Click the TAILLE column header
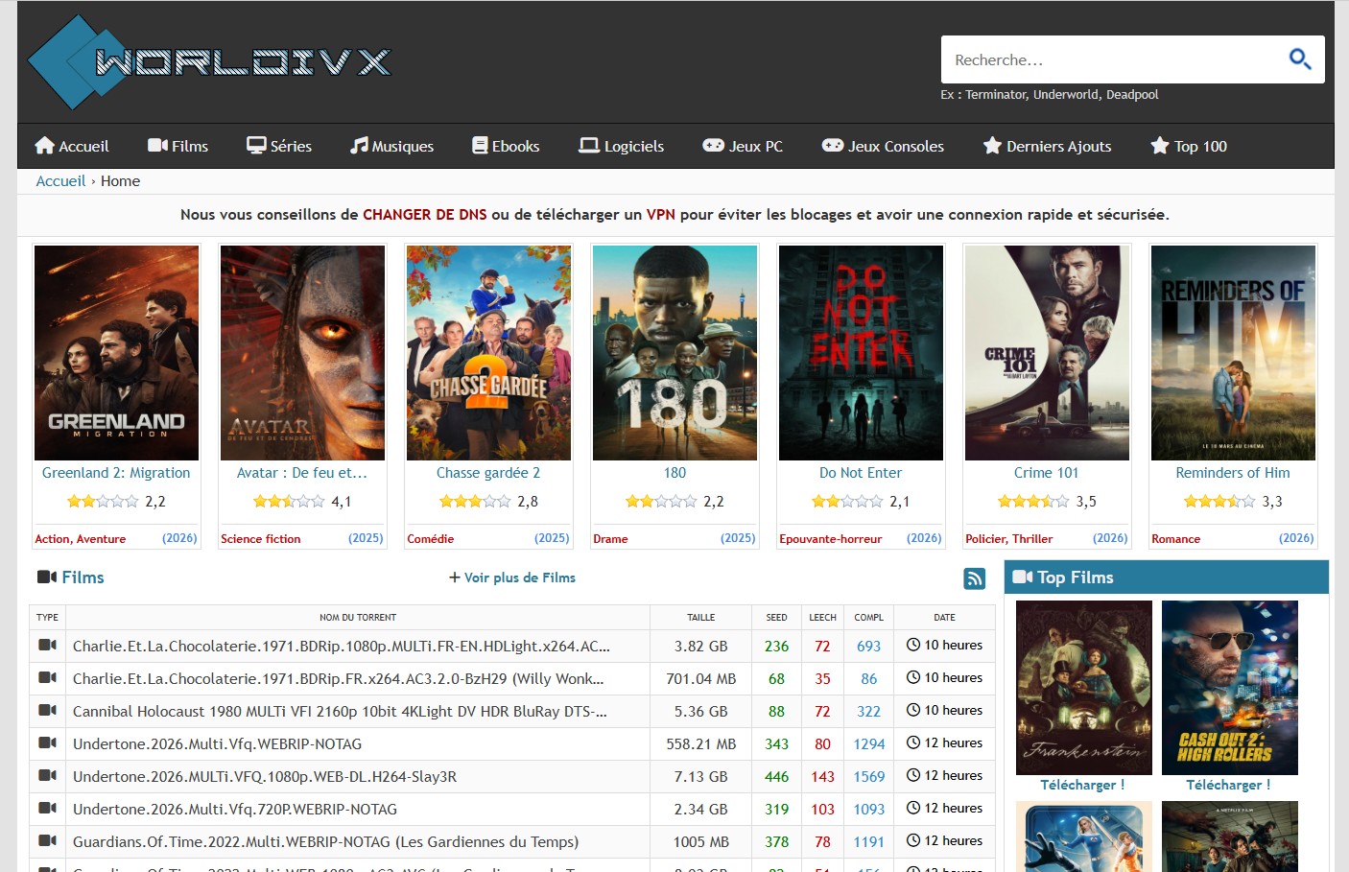Screen dimensions: 1349x872 click(701, 618)
